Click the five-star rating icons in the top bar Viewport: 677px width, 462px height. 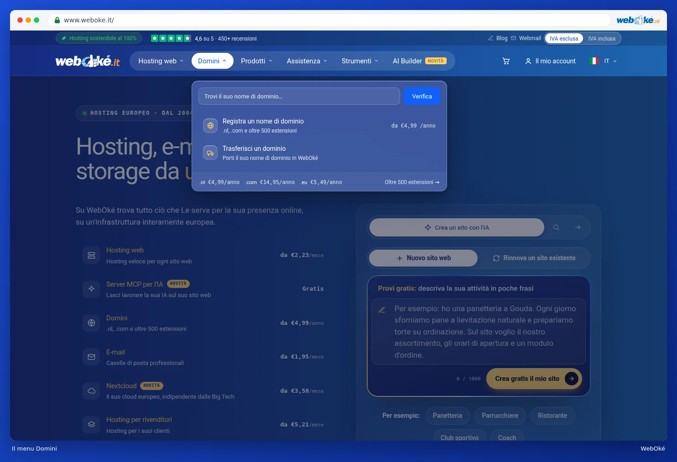click(171, 38)
